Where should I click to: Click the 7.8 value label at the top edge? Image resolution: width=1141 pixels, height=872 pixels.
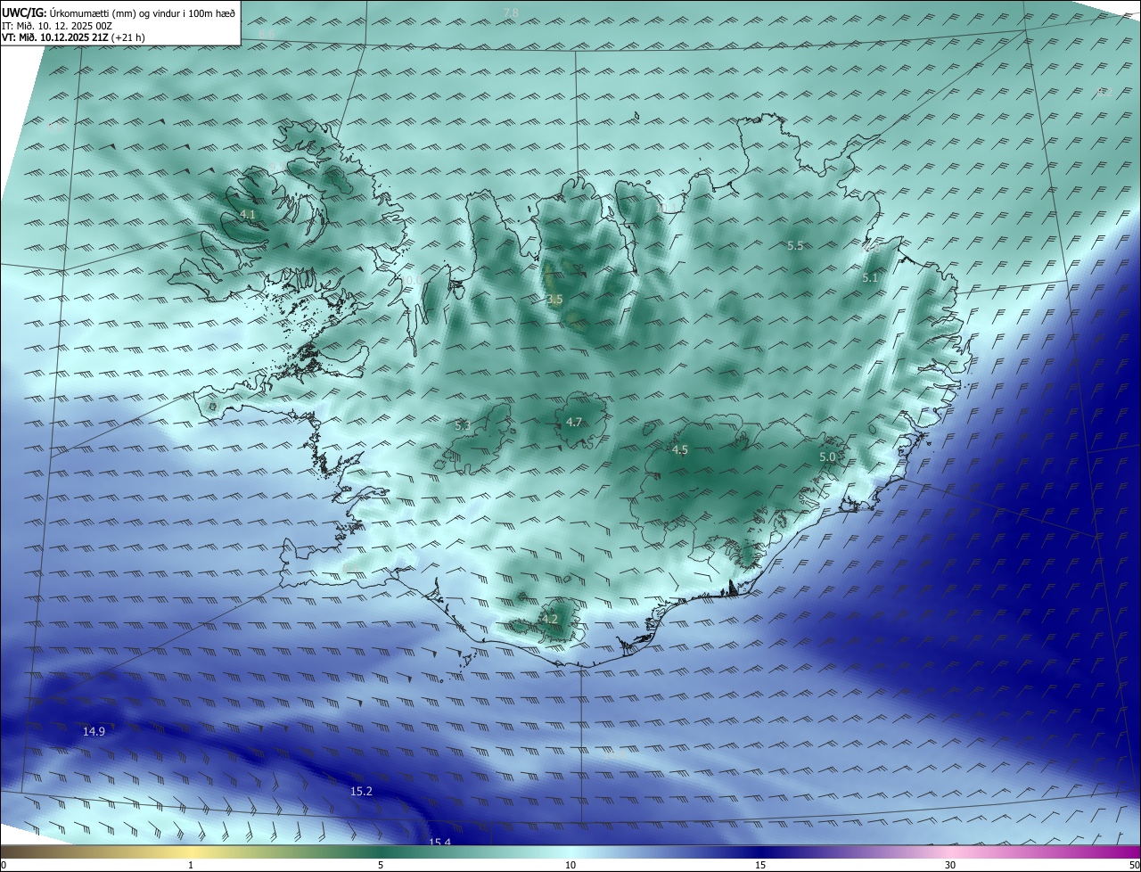(511, 12)
